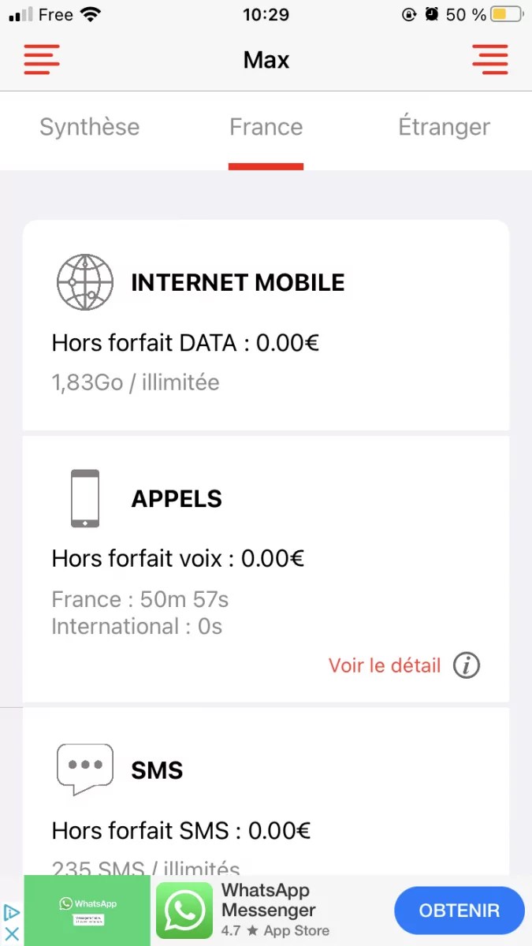Click the orientation lock status icon
This screenshot has width=532, height=946.
coord(409,14)
